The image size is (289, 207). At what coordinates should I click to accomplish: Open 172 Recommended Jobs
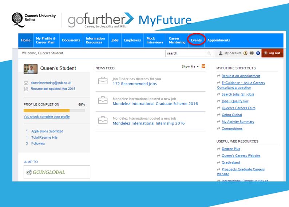coord(135,84)
